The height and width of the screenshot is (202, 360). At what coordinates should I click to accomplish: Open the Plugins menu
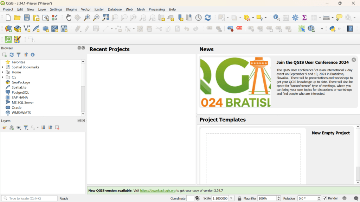coord(71,9)
